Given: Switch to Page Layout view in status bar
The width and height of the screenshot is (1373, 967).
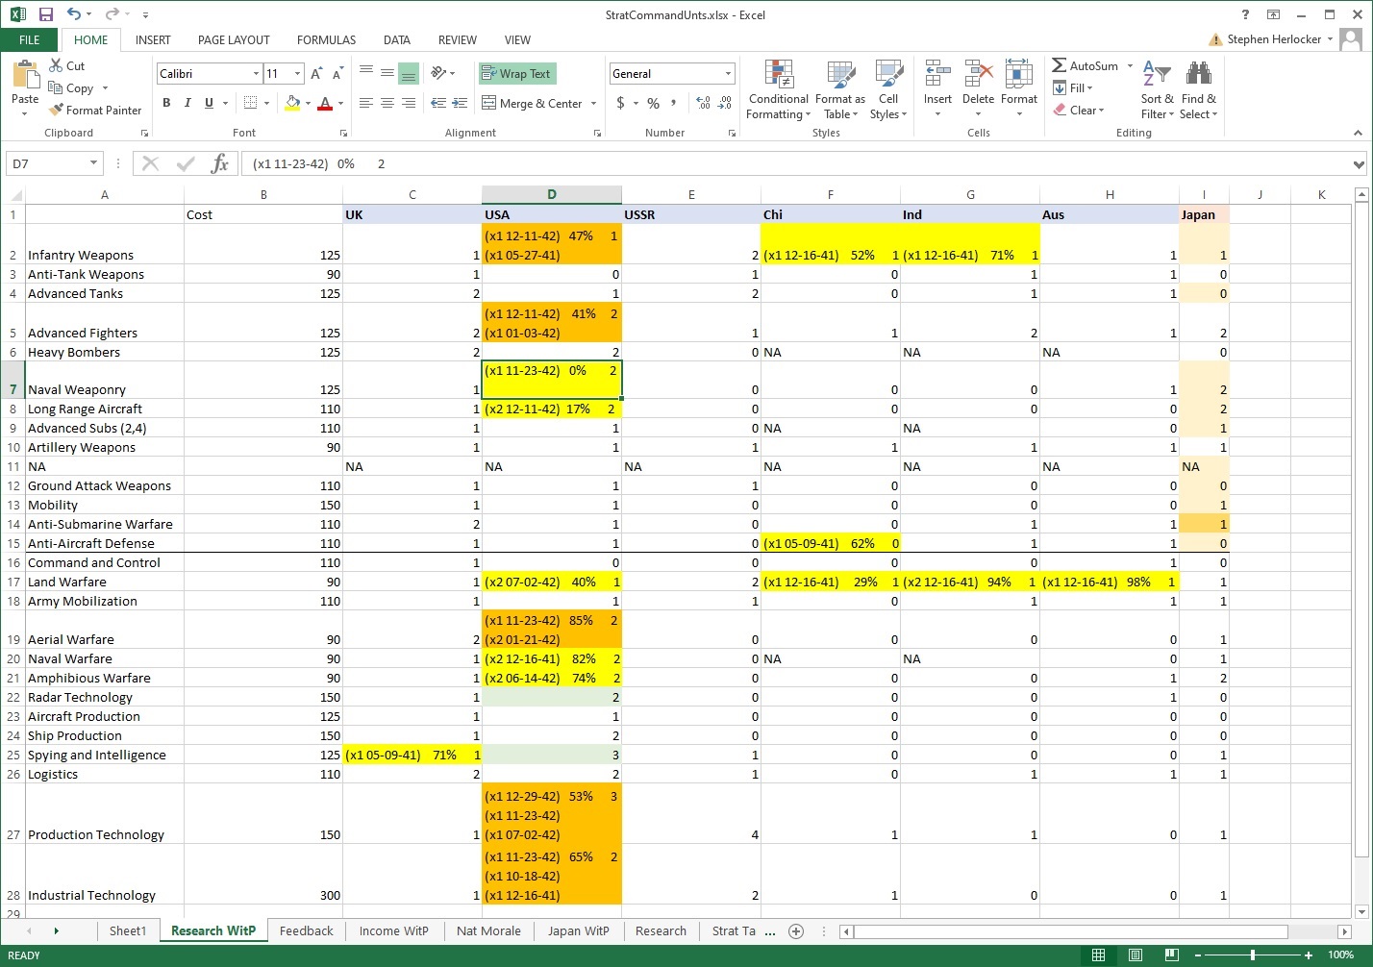Looking at the screenshot, I should pos(1135,955).
